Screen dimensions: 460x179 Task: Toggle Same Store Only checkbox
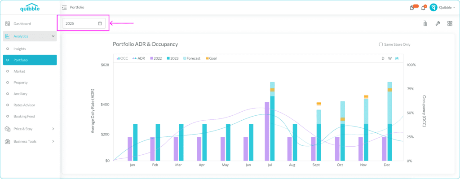(x=381, y=44)
